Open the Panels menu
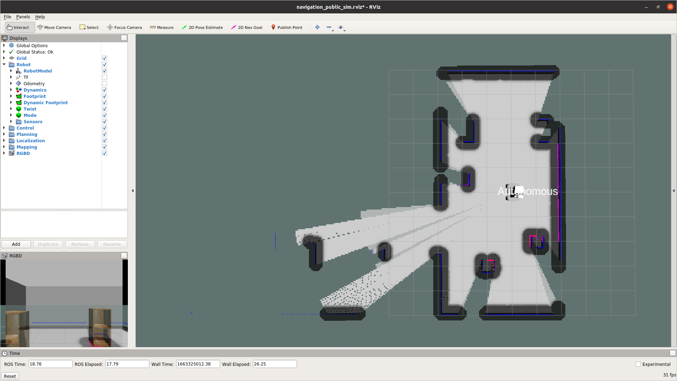677x381 pixels. pyautogui.click(x=23, y=17)
